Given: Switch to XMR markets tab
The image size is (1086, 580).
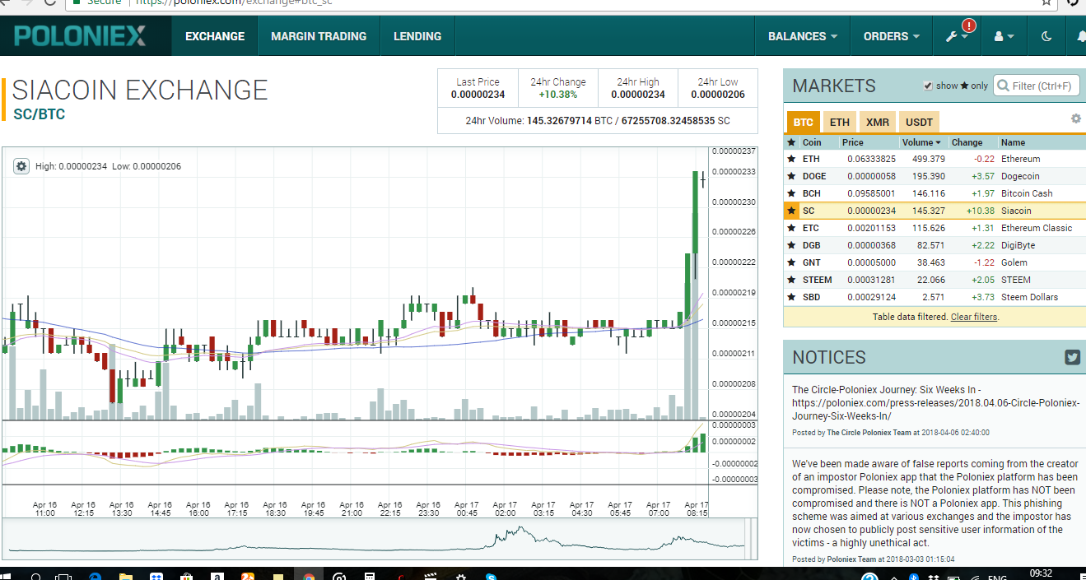Looking at the screenshot, I should point(878,122).
